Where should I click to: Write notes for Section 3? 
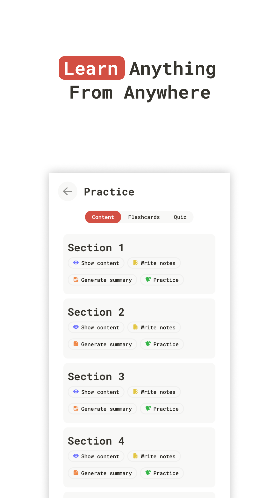(x=154, y=392)
